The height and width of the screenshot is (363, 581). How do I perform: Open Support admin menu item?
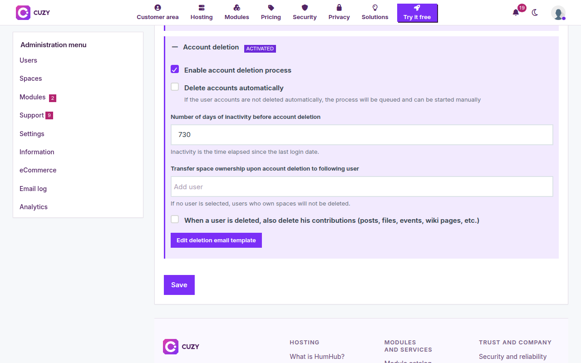31,115
